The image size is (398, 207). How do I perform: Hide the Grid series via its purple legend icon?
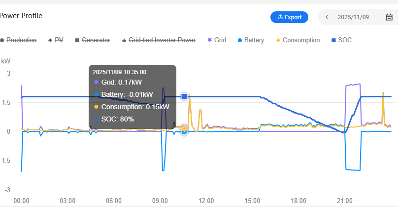[x=209, y=40]
